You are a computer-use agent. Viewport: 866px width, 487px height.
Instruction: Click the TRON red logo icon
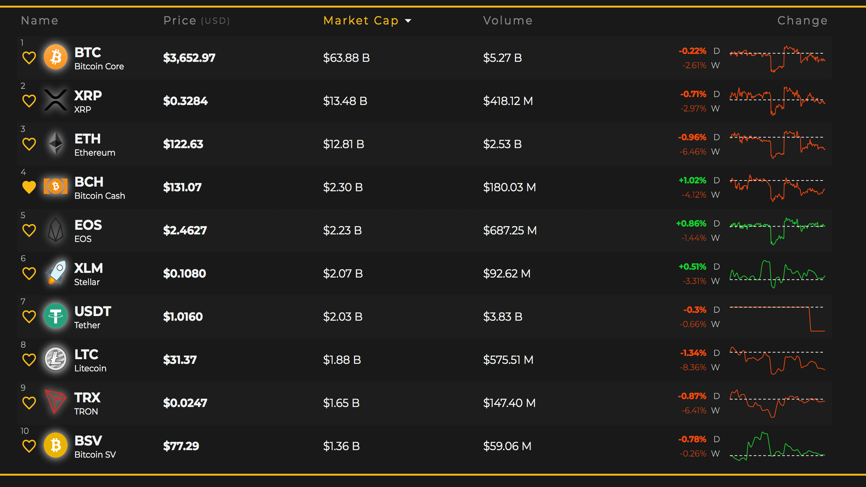coord(55,402)
